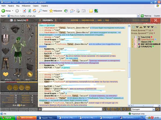Open the FAQ link
The width and height of the screenshot is (161, 120).
point(107,20)
